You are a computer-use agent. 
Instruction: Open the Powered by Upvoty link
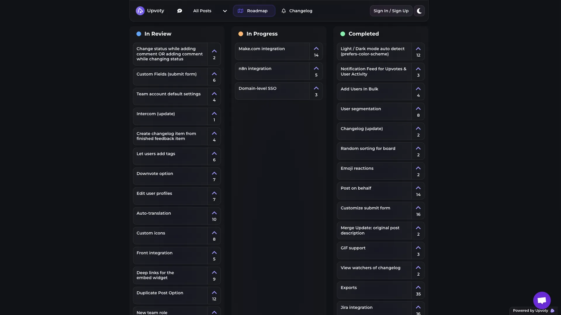point(531,311)
